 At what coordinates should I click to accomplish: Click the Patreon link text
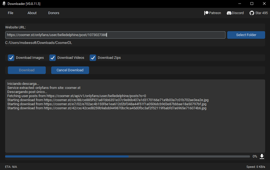pyautogui.click(x=215, y=13)
